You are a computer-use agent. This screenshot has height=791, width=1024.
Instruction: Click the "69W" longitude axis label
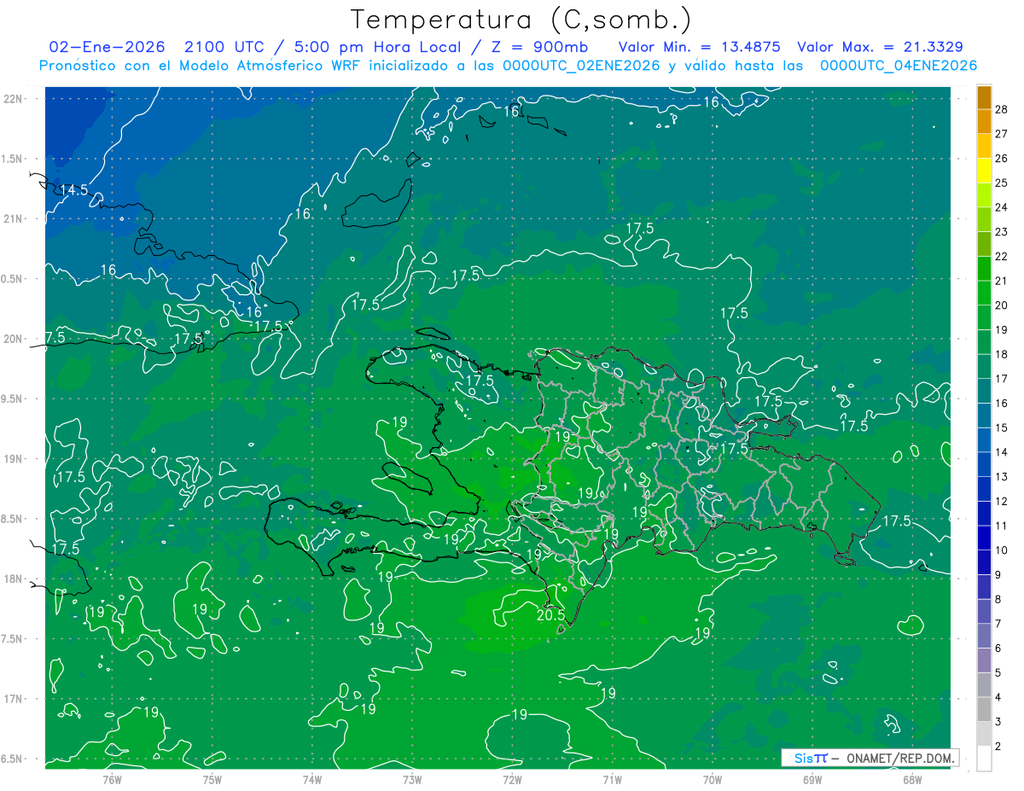812,779
